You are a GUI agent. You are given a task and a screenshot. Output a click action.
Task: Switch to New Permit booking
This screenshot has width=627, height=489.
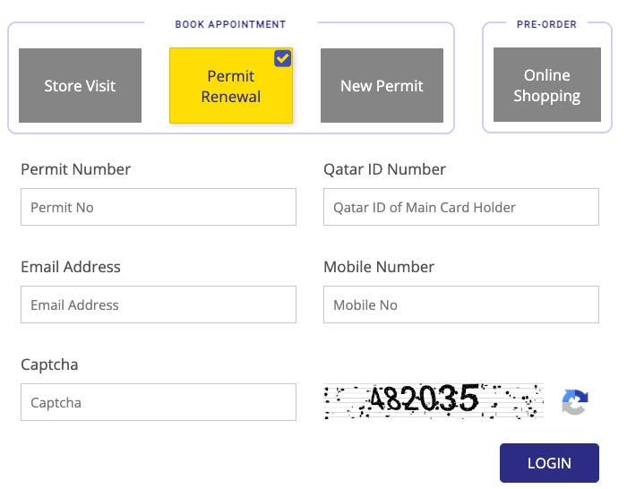coord(382,86)
